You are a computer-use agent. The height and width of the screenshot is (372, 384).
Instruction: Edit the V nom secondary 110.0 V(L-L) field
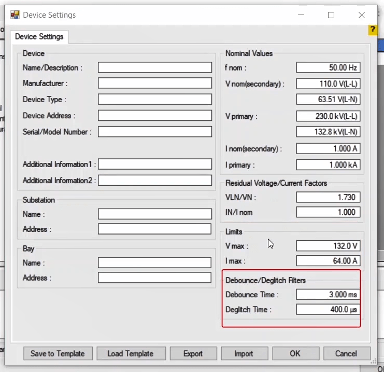(x=328, y=84)
